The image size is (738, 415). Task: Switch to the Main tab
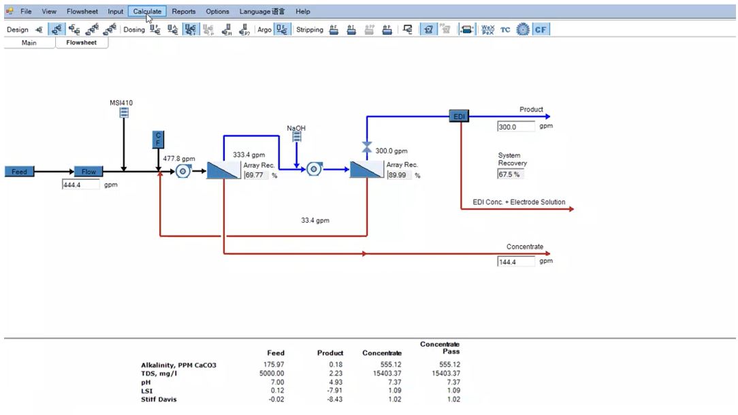coord(29,43)
